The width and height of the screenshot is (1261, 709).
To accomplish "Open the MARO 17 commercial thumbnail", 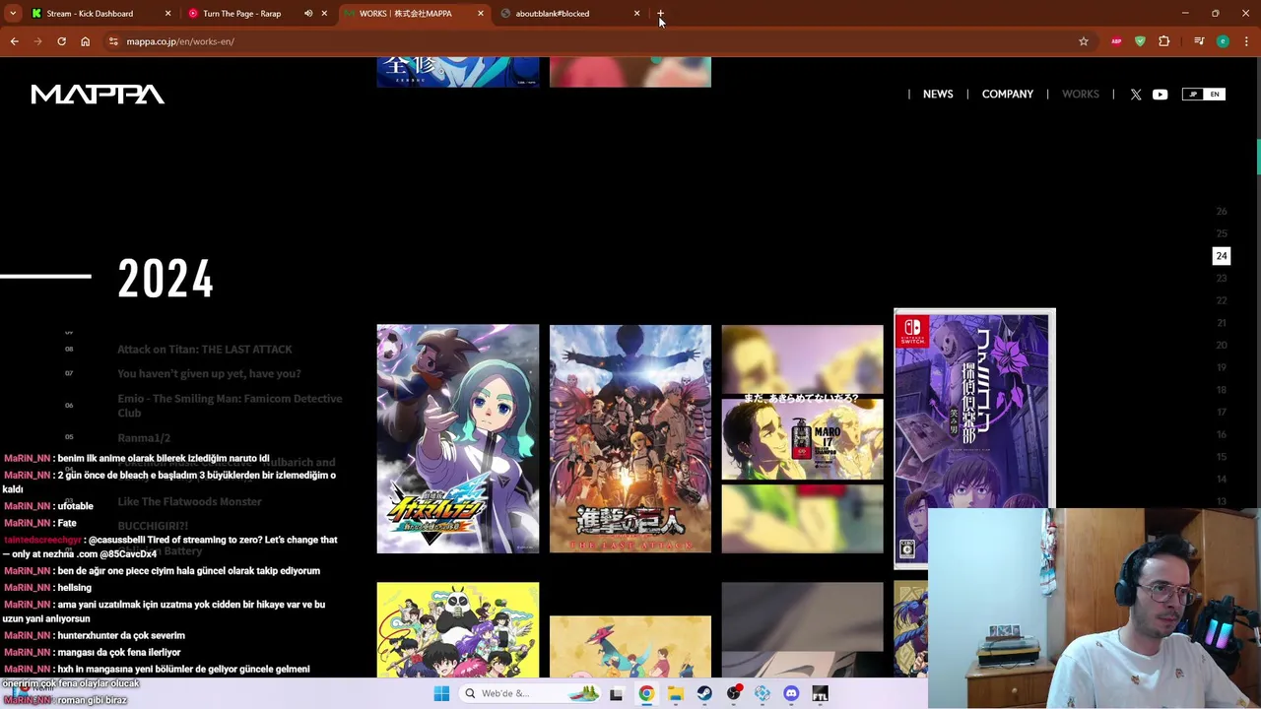I will [x=803, y=439].
